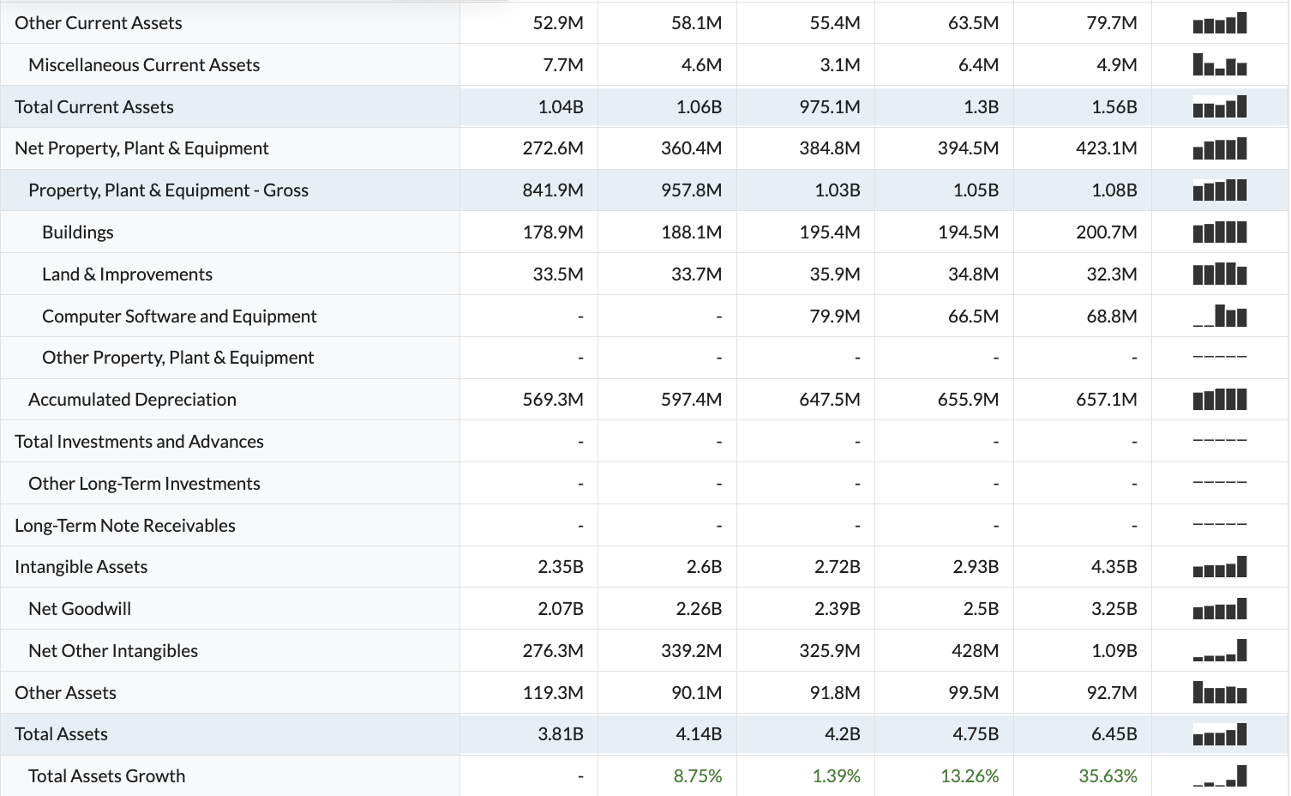1291x796 pixels.
Task: Click the 3.25B Net Goodwill value
Action: (1114, 609)
